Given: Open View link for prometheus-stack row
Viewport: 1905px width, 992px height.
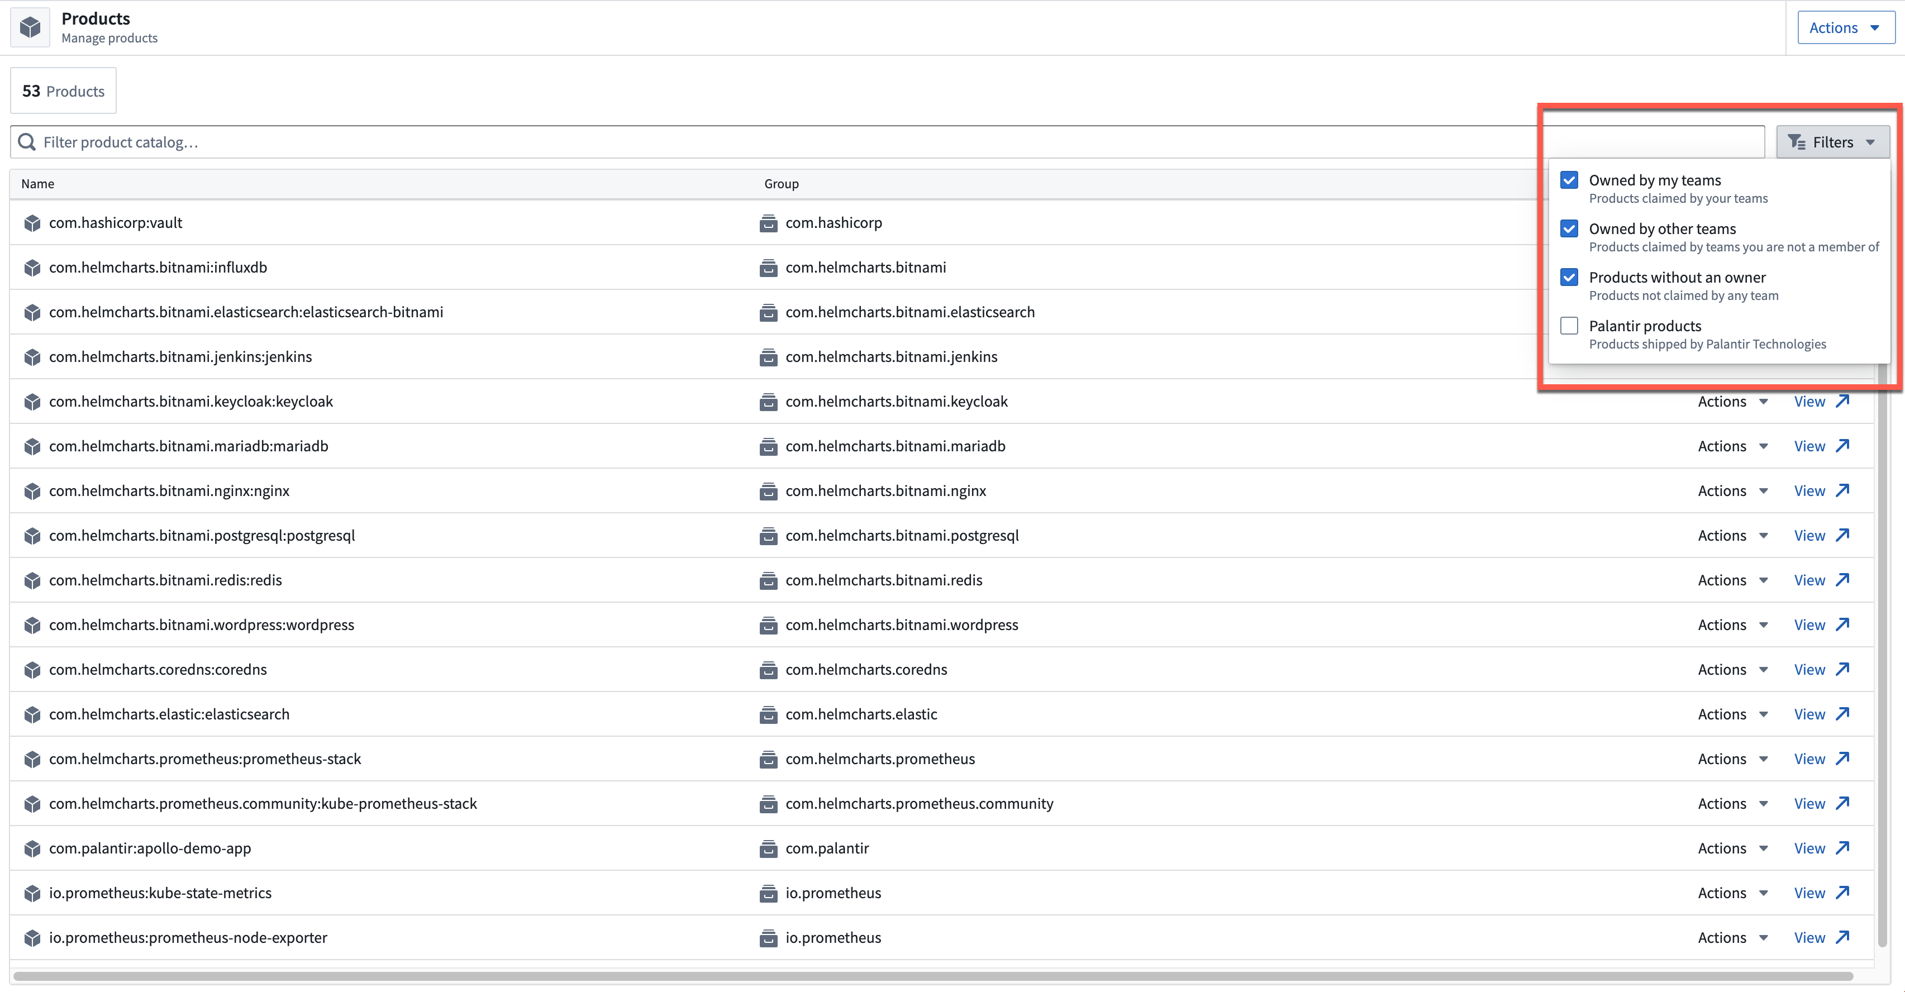Looking at the screenshot, I should 1821,759.
